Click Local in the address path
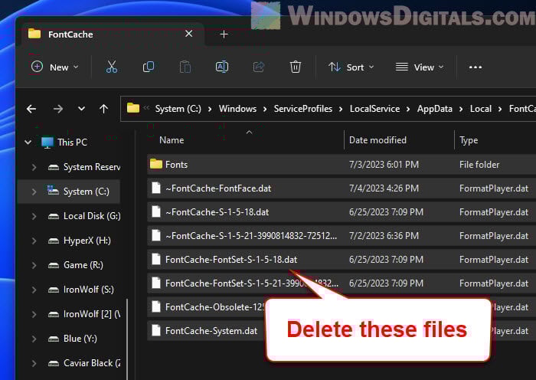The width and height of the screenshot is (536, 380). click(481, 109)
